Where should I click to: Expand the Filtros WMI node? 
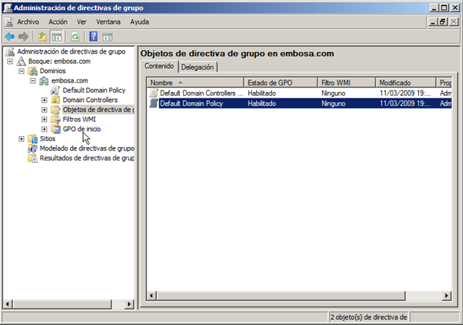[45, 119]
